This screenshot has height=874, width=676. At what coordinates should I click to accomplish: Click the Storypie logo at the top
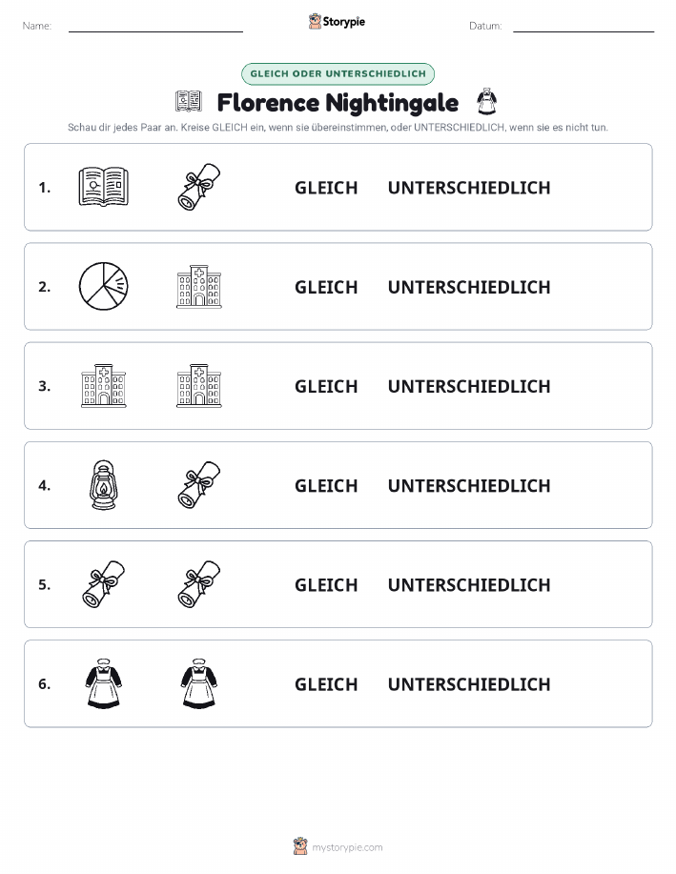[x=337, y=22]
